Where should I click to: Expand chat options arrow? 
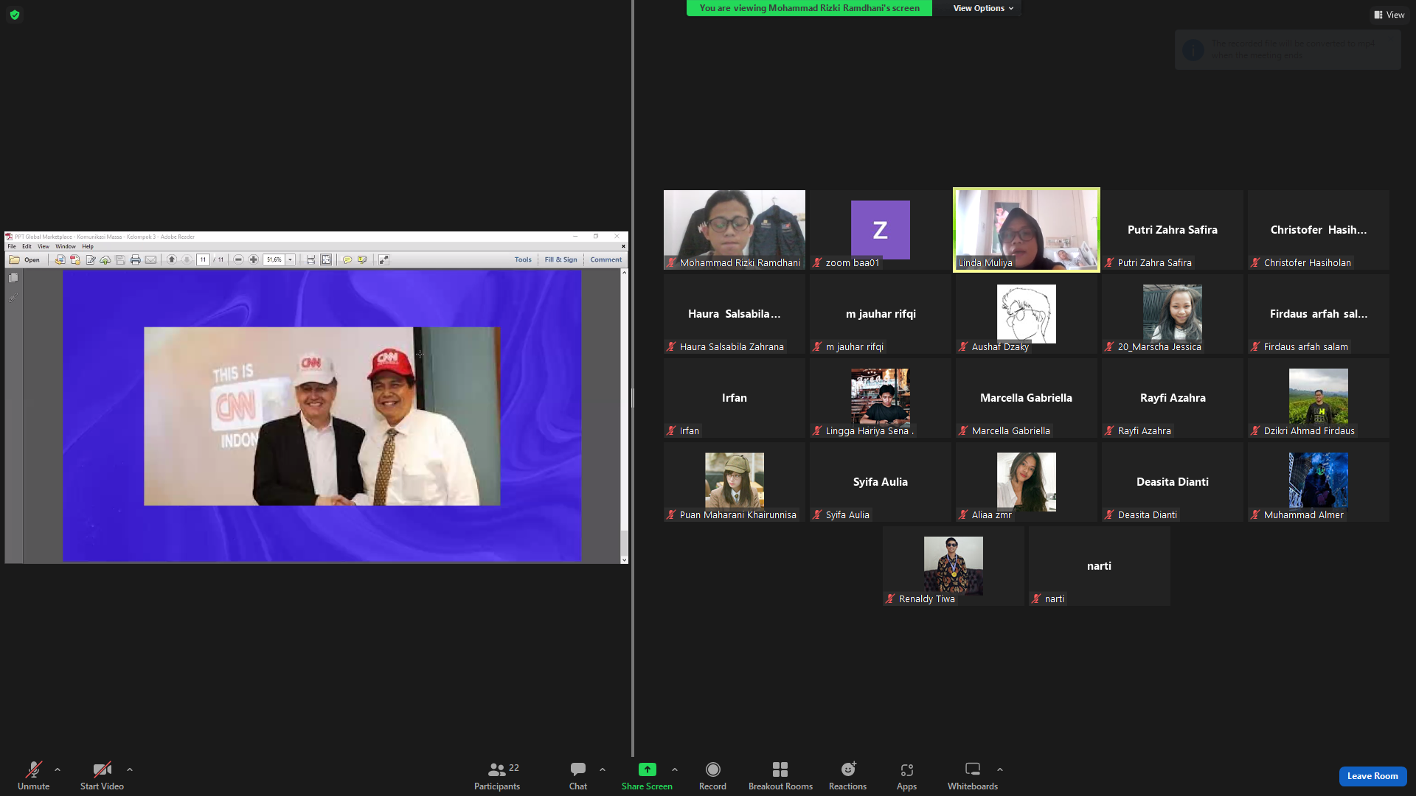coord(603,769)
